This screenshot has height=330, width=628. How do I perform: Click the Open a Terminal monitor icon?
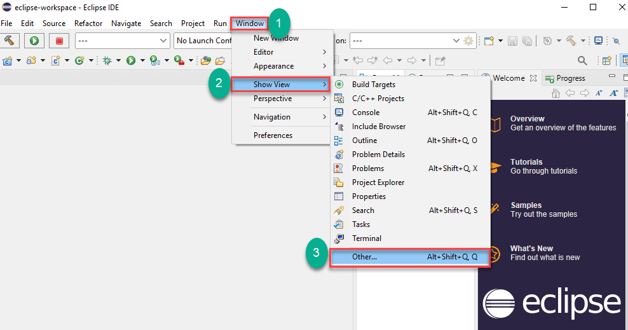[x=598, y=41]
